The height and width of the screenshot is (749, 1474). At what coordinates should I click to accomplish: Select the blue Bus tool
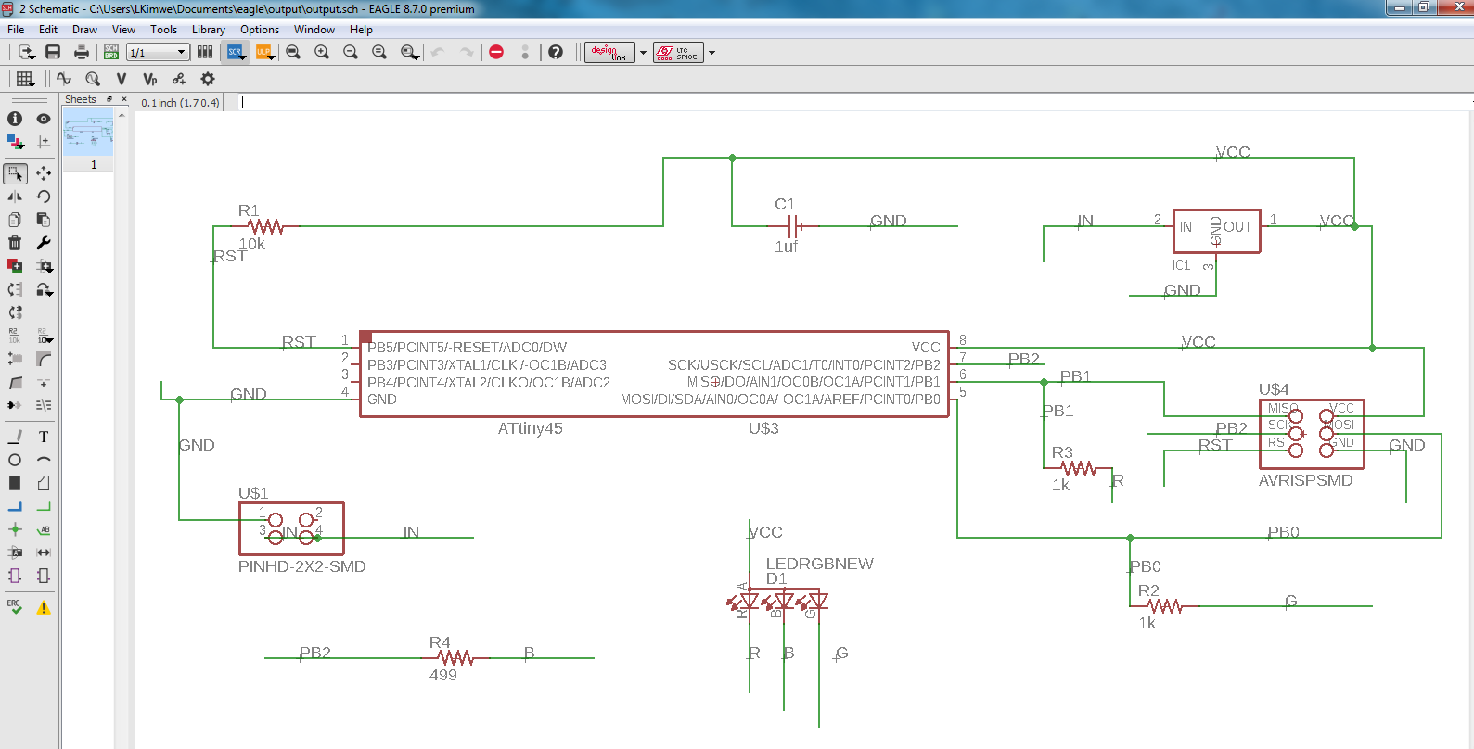point(15,506)
